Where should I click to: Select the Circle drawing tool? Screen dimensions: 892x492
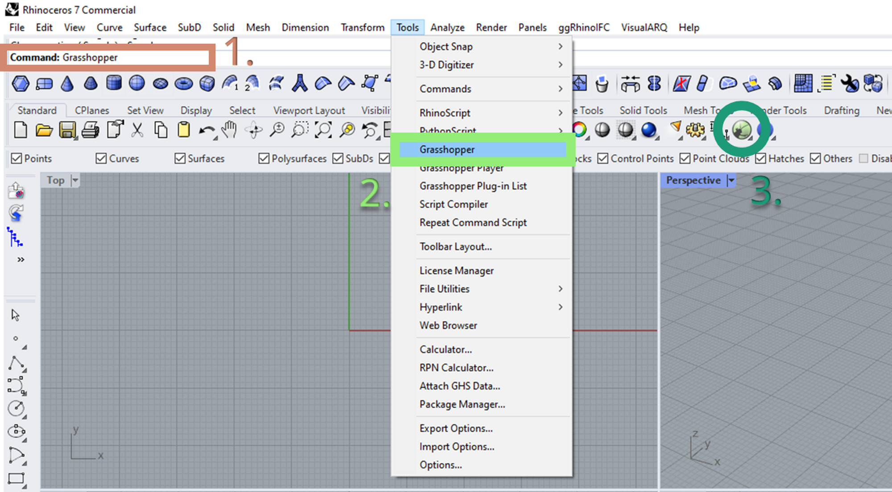[16, 408]
